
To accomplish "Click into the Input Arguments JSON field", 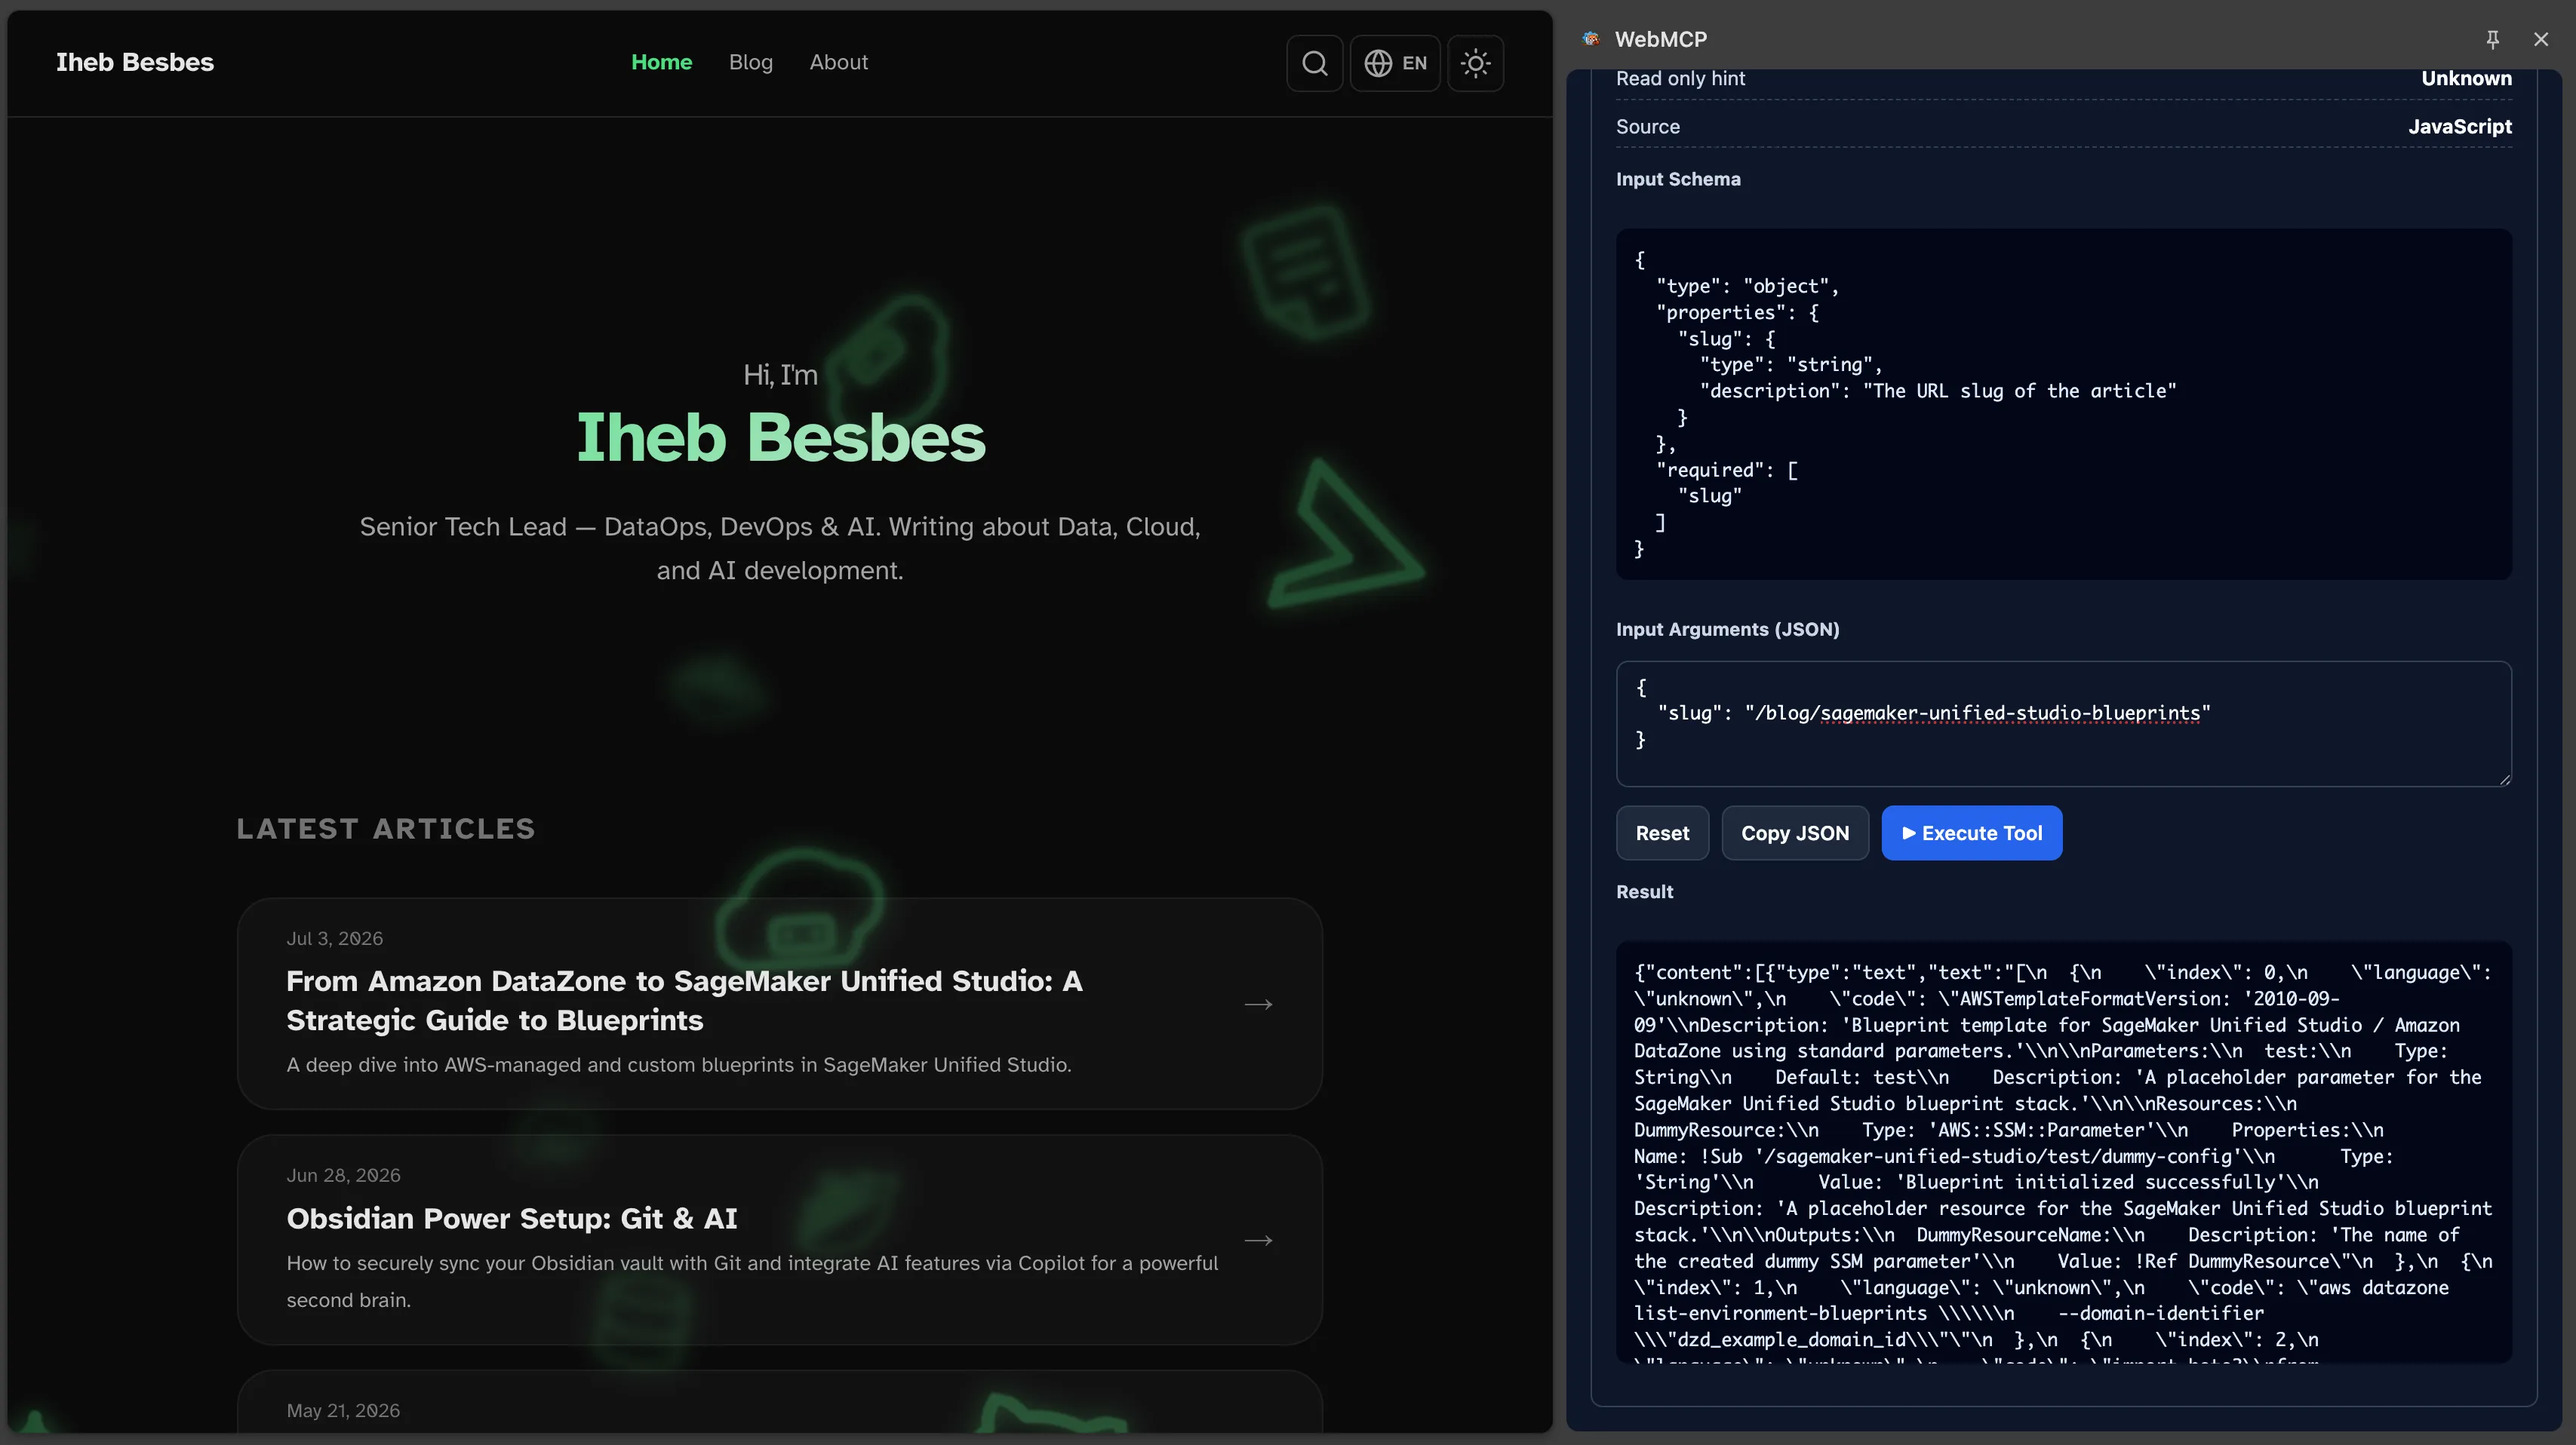I will point(2064,723).
